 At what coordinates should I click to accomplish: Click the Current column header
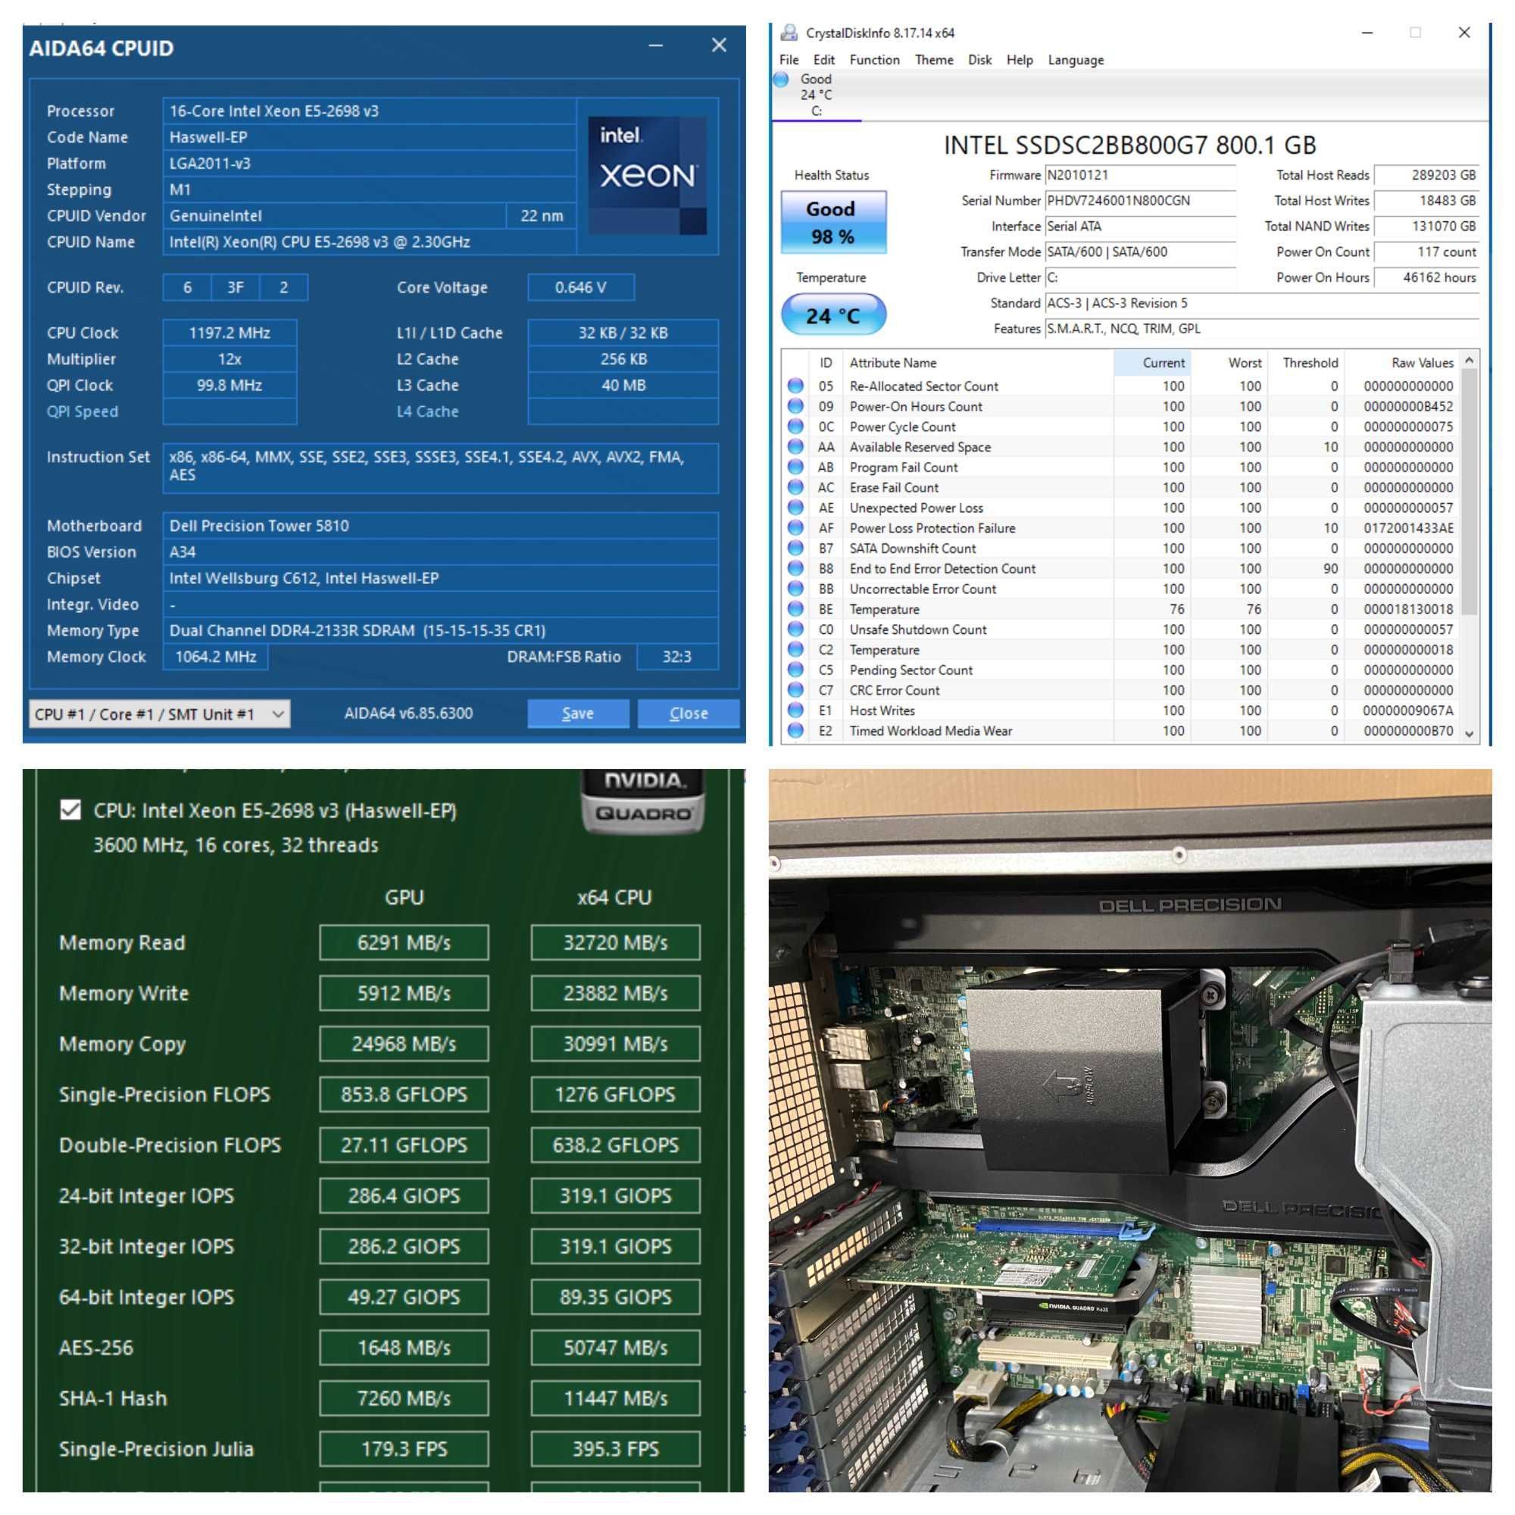click(x=1152, y=362)
